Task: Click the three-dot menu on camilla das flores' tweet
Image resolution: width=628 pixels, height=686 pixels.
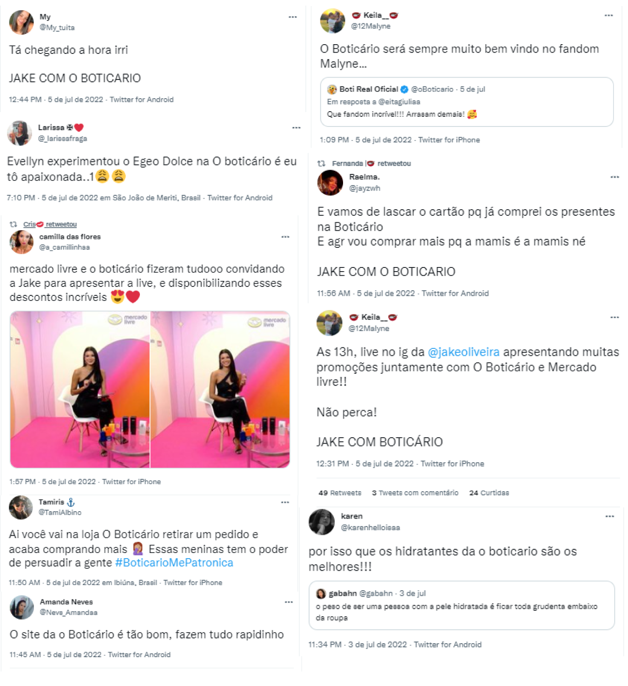Action: 285,237
